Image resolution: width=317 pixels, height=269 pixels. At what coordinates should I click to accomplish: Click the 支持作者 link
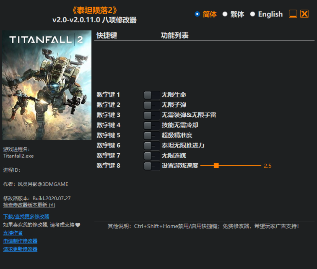click(13, 233)
